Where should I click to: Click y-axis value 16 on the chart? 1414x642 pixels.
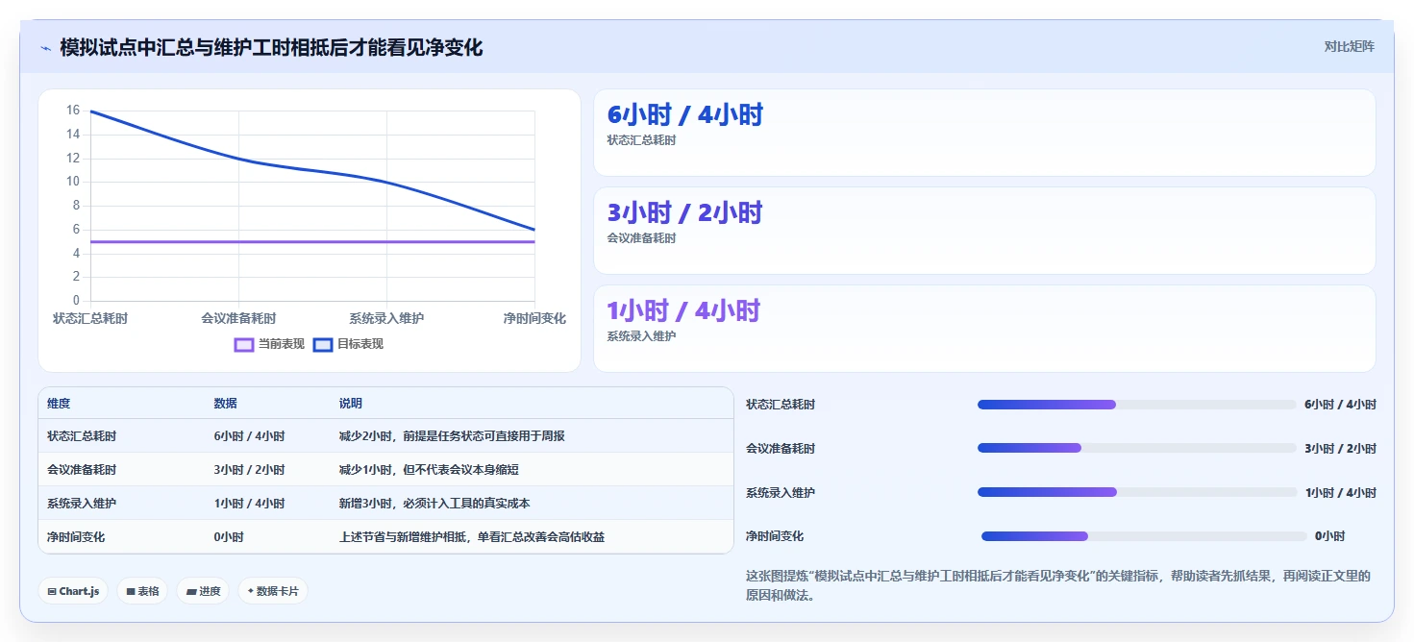pos(73,111)
